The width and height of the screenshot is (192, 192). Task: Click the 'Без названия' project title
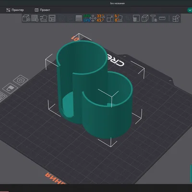point(118,3)
